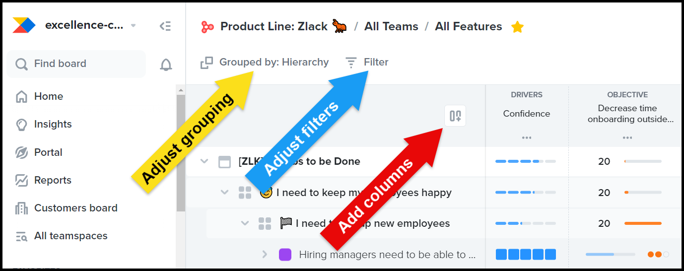This screenshot has height=271, width=684.
Task: Click the add columns icon button
Action: point(455,116)
